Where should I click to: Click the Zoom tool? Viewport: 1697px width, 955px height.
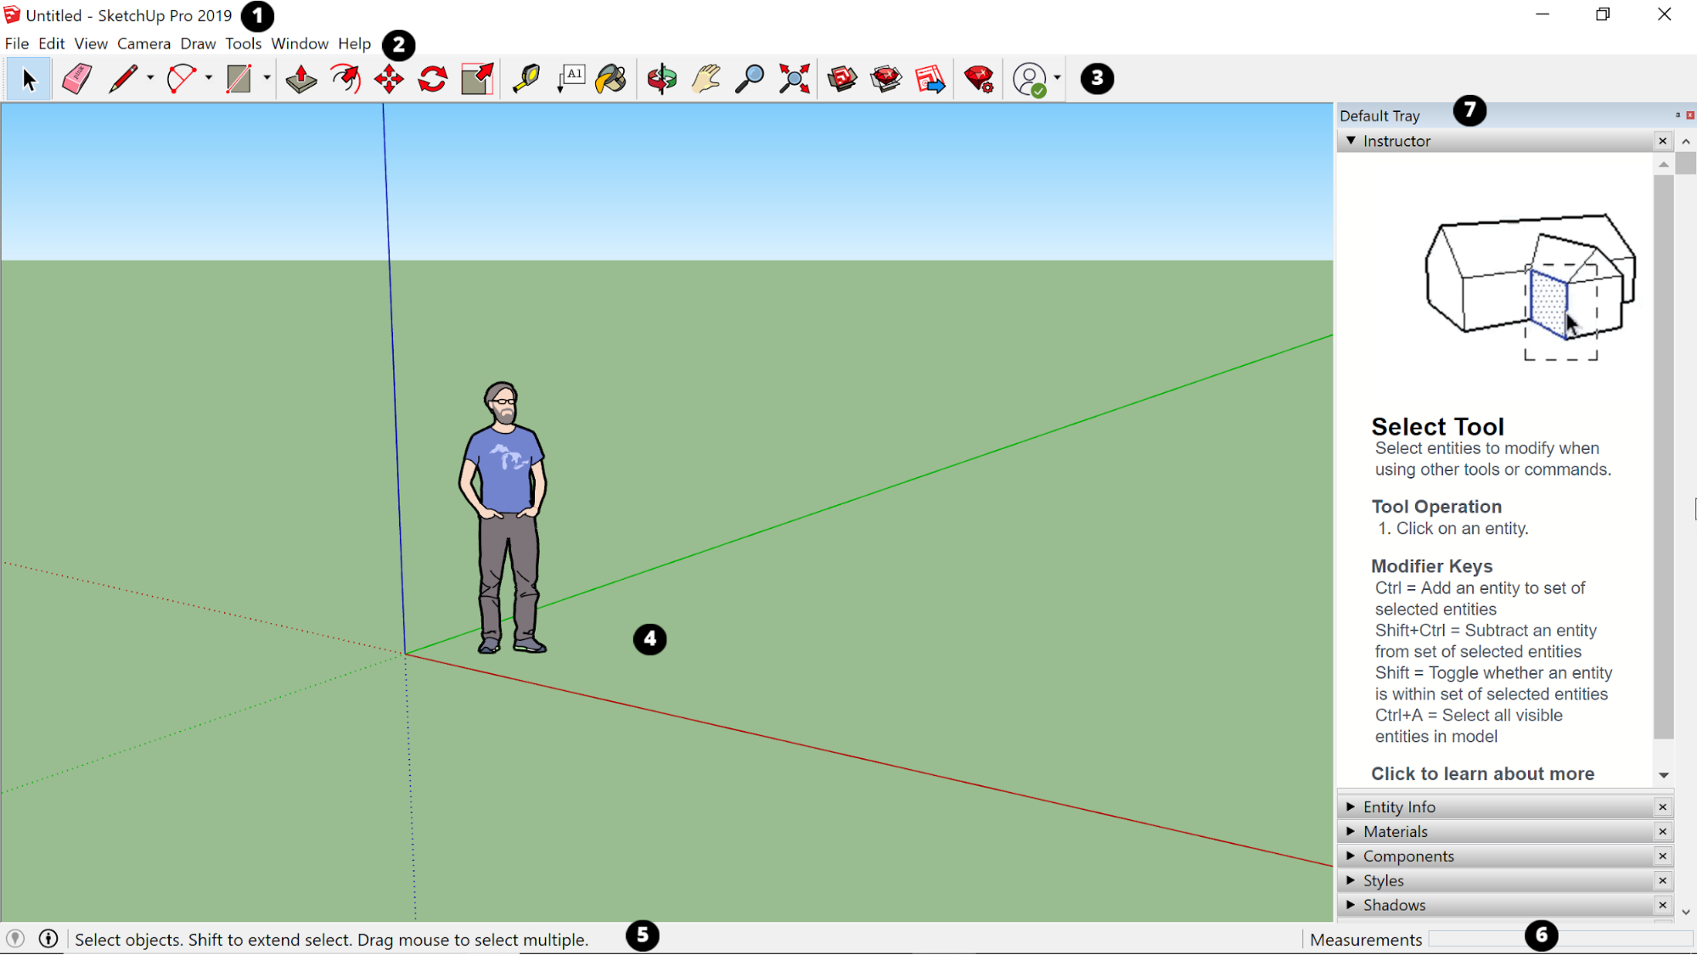pos(750,78)
